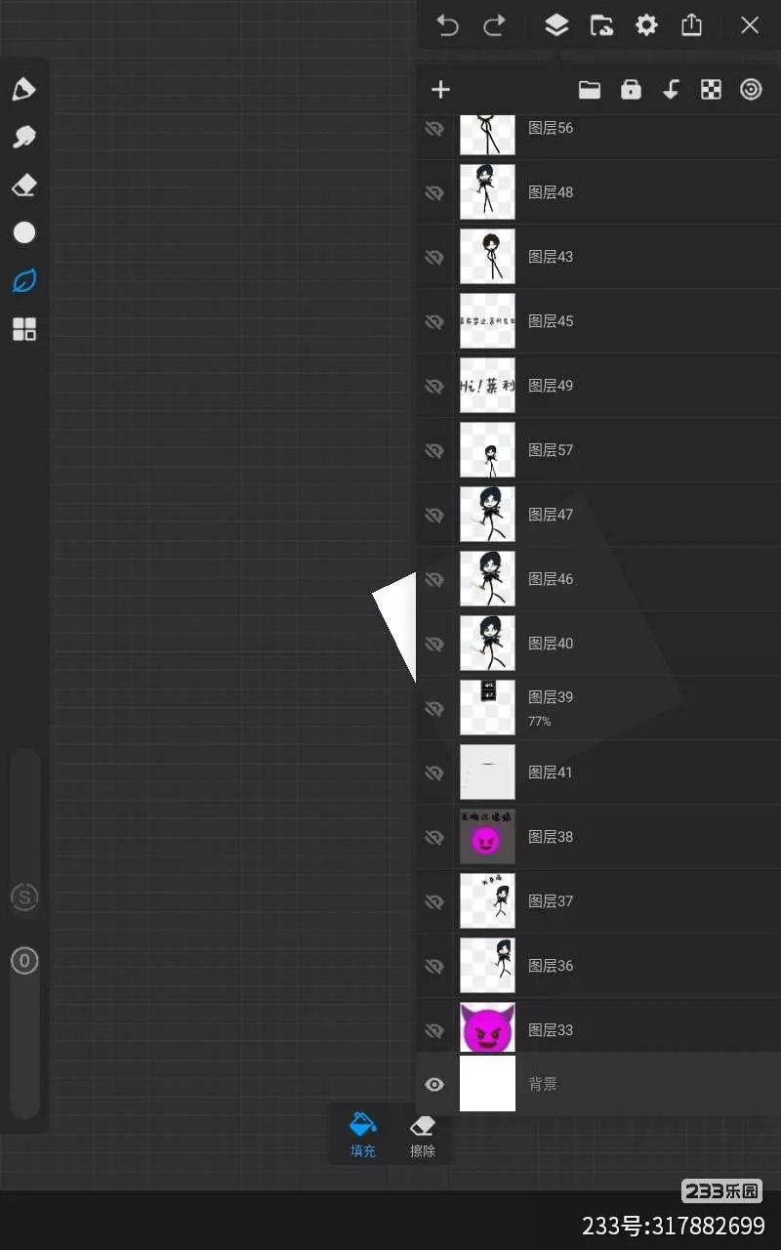
Task: Choose the 填充 fill mode
Action: (x=362, y=1137)
